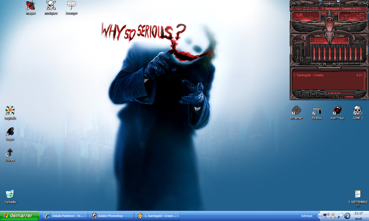Click the equalizer preamp slider
Image resolution: width=369 pixels, height=221 pixels.
point(298,53)
